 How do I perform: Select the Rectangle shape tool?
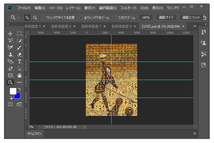point(10,75)
